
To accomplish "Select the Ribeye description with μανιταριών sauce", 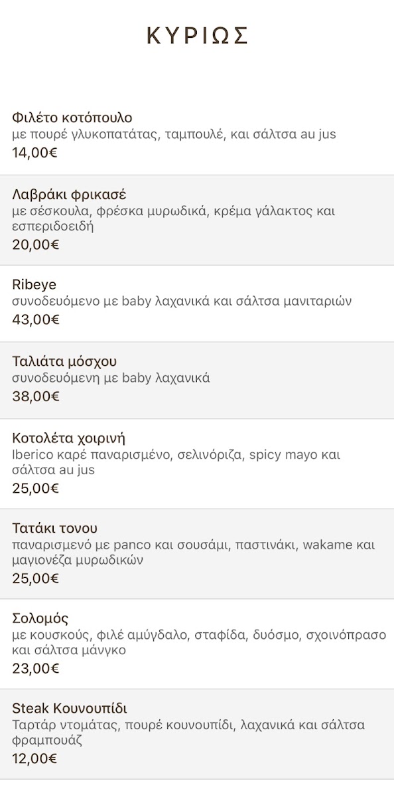I will [182, 302].
